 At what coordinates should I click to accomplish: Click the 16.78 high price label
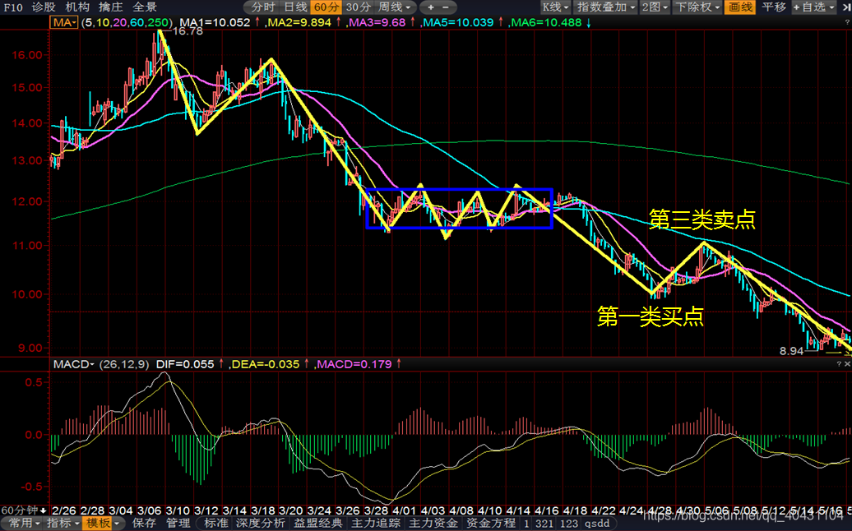point(188,31)
